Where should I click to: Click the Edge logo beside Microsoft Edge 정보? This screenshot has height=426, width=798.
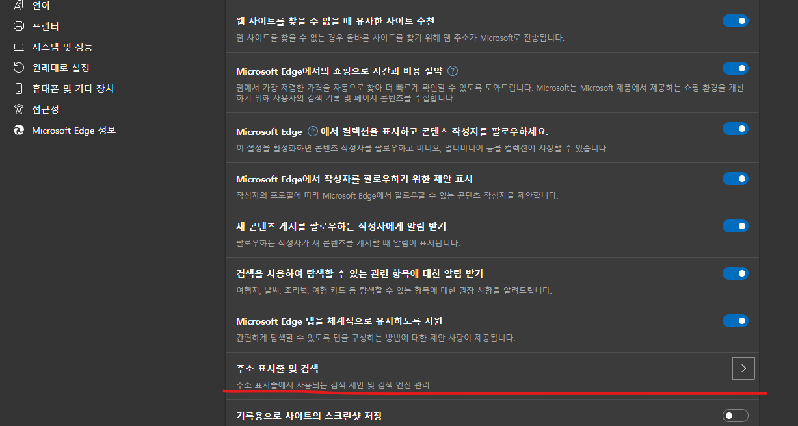tap(19, 130)
